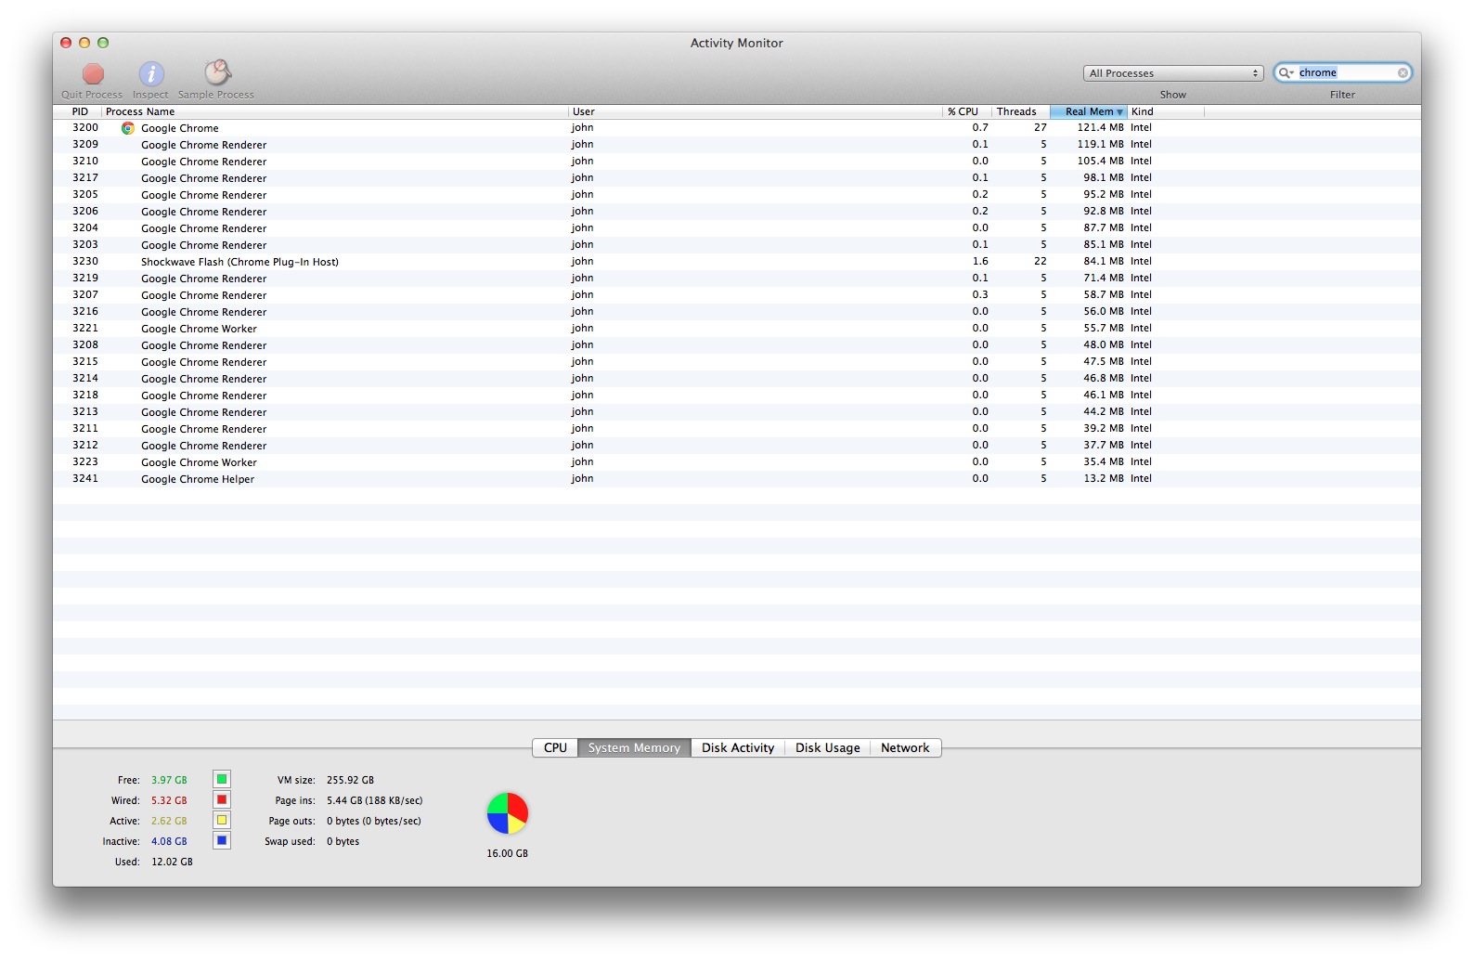Click the 4.08 GB Inactive memory value
The width and height of the screenshot is (1474, 960).
pos(169,841)
